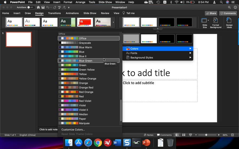
Task: Open Design Ideas
Action: pyautogui.click(x=229, y=23)
